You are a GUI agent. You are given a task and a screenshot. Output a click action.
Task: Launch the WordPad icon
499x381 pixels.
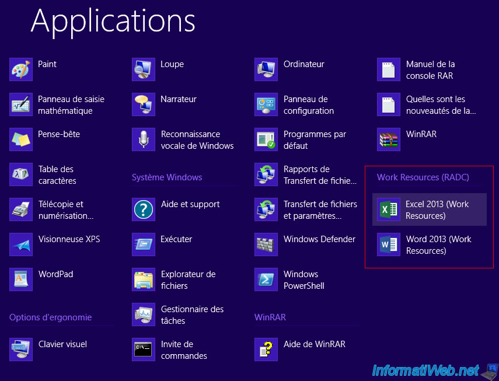pos(21,279)
